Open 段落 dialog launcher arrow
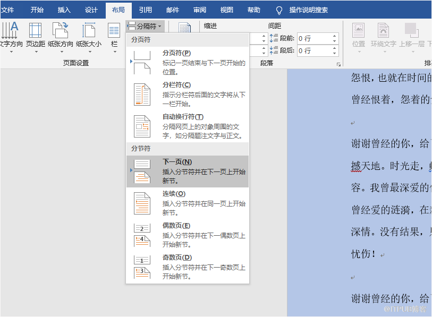Screen dimensions: 432x317 pos(338,65)
